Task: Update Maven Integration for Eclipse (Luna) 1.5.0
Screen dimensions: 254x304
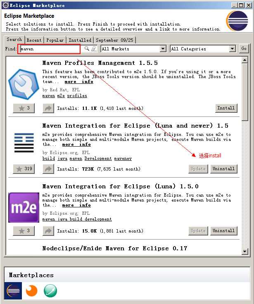Action: click(x=198, y=231)
